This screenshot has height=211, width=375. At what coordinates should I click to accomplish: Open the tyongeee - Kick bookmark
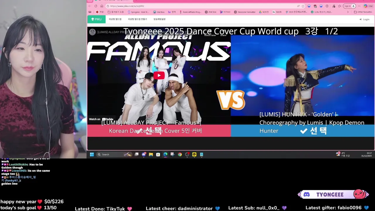(x=138, y=12)
